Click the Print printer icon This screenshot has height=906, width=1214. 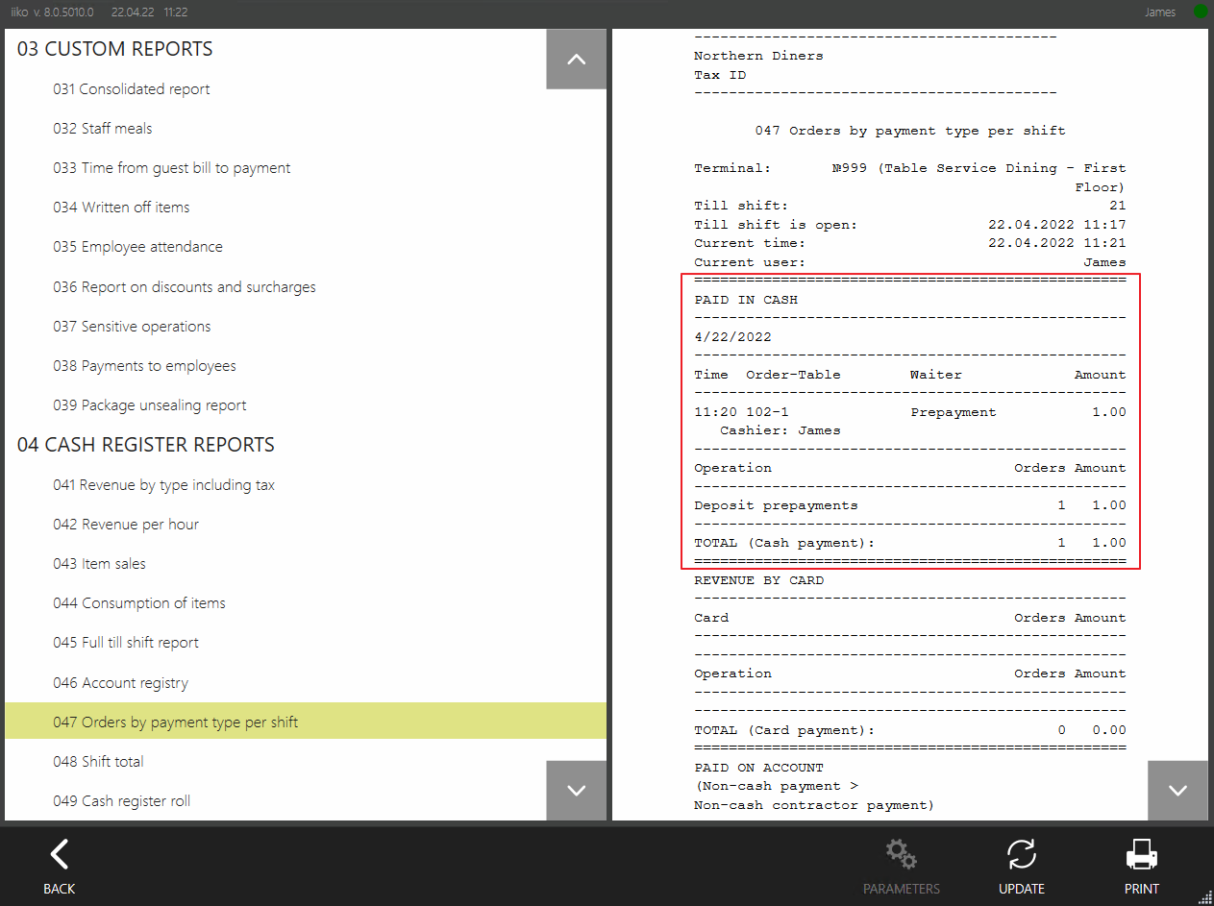[1141, 854]
